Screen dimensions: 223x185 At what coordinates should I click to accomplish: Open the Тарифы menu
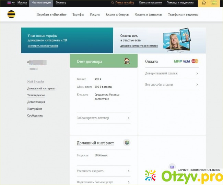click(x=78, y=15)
